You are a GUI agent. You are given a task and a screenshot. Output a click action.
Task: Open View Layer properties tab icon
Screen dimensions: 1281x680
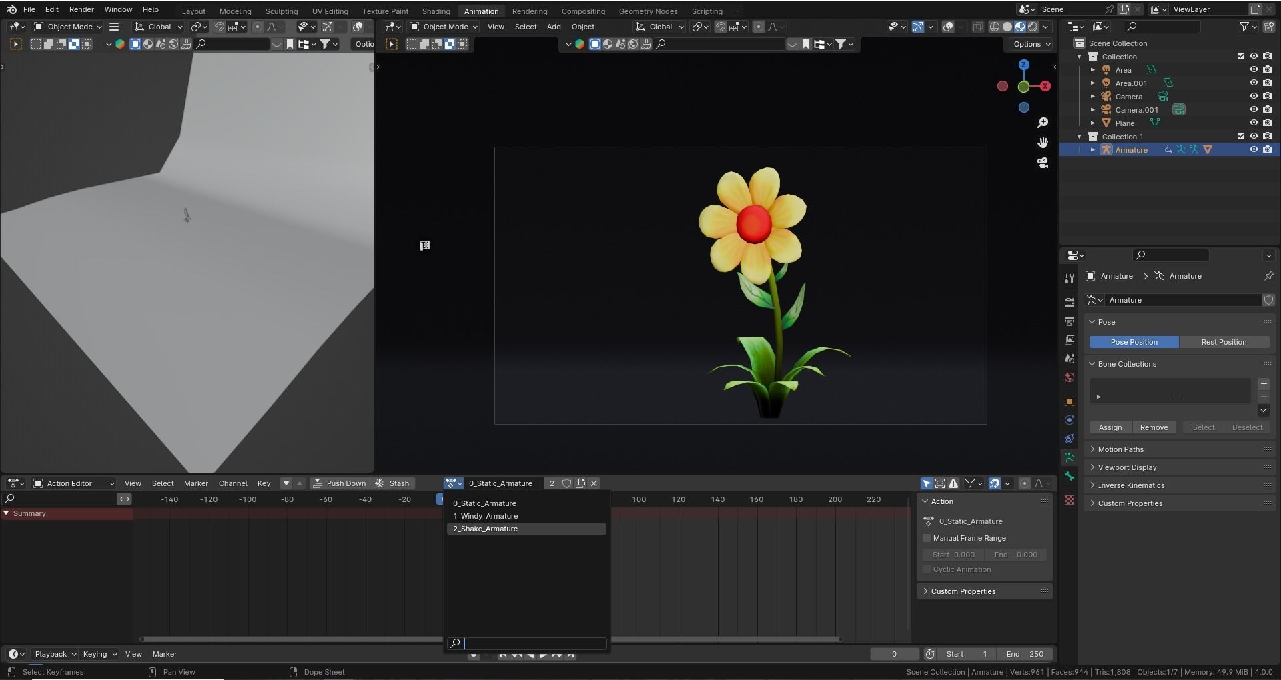[1070, 340]
